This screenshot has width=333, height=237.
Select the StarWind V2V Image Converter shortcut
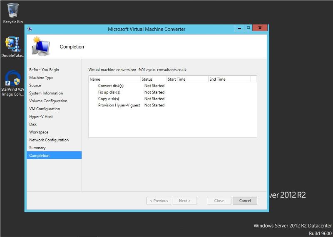click(13, 84)
